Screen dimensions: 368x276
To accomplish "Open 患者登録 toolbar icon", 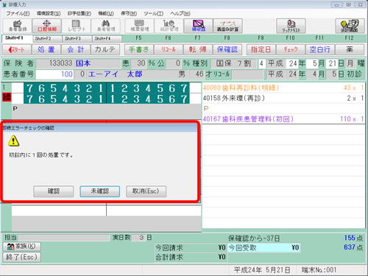I will pyautogui.click(x=17, y=26).
